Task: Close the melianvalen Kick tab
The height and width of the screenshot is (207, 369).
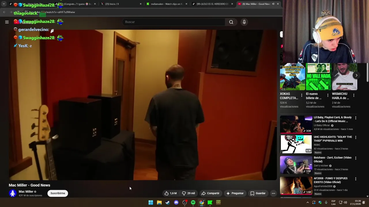Action: pos(186,4)
